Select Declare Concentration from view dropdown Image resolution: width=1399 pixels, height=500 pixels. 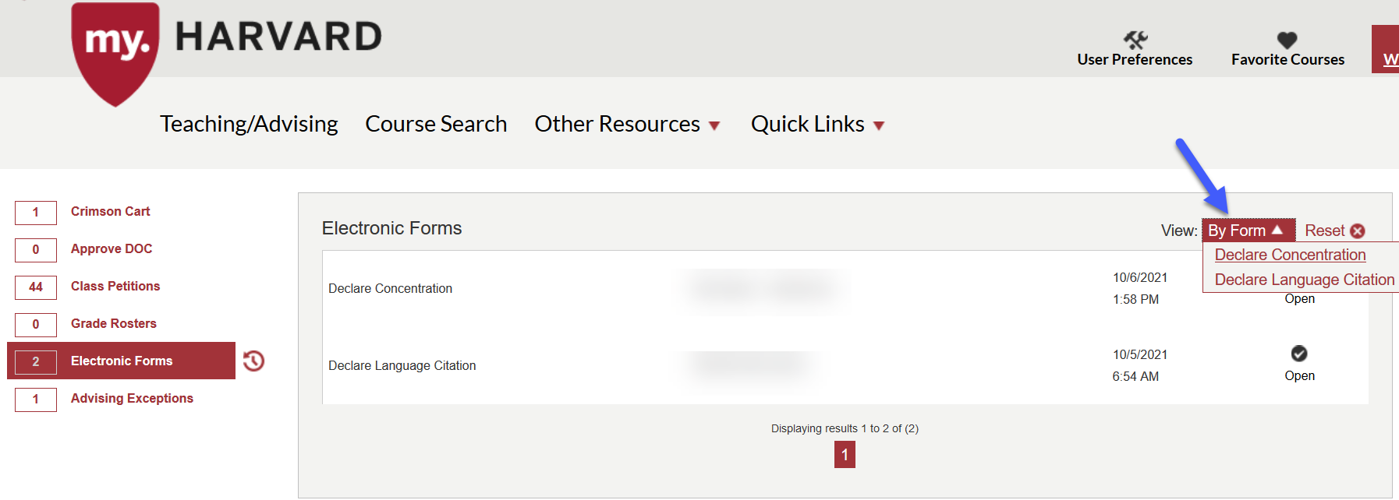(1290, 255)
